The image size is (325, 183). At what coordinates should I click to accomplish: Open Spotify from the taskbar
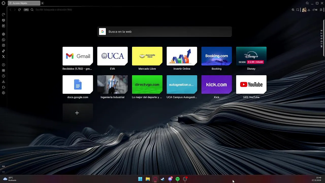point(177,179)
